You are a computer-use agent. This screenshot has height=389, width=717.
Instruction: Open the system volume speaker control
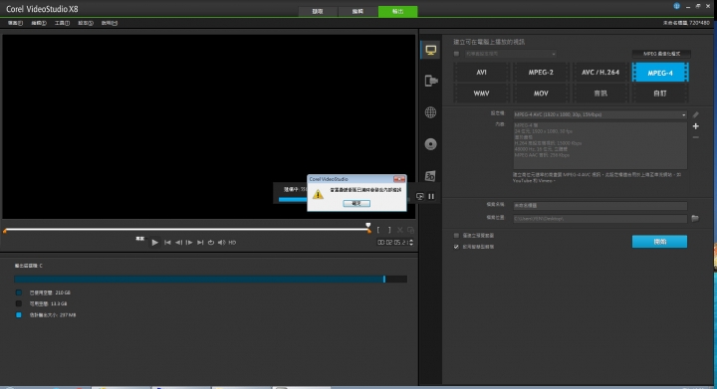click(x=221, y=243)
